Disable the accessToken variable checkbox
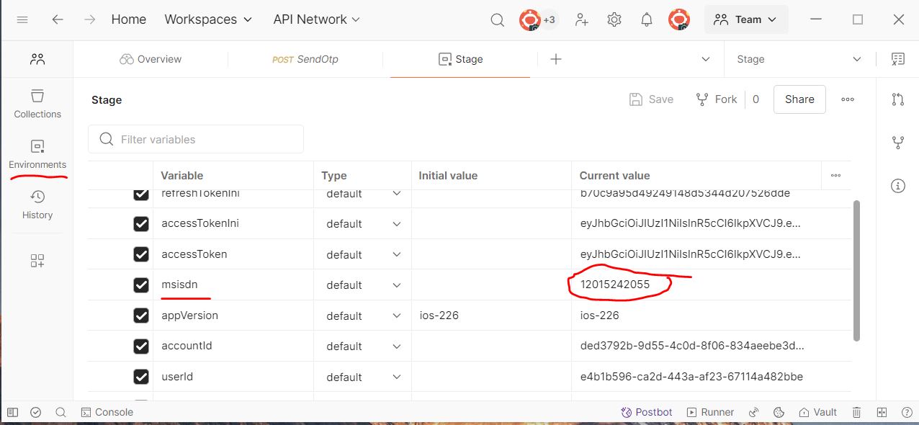Image resolution: width=919 pixels, height=425 pixels. coord(141,254)
